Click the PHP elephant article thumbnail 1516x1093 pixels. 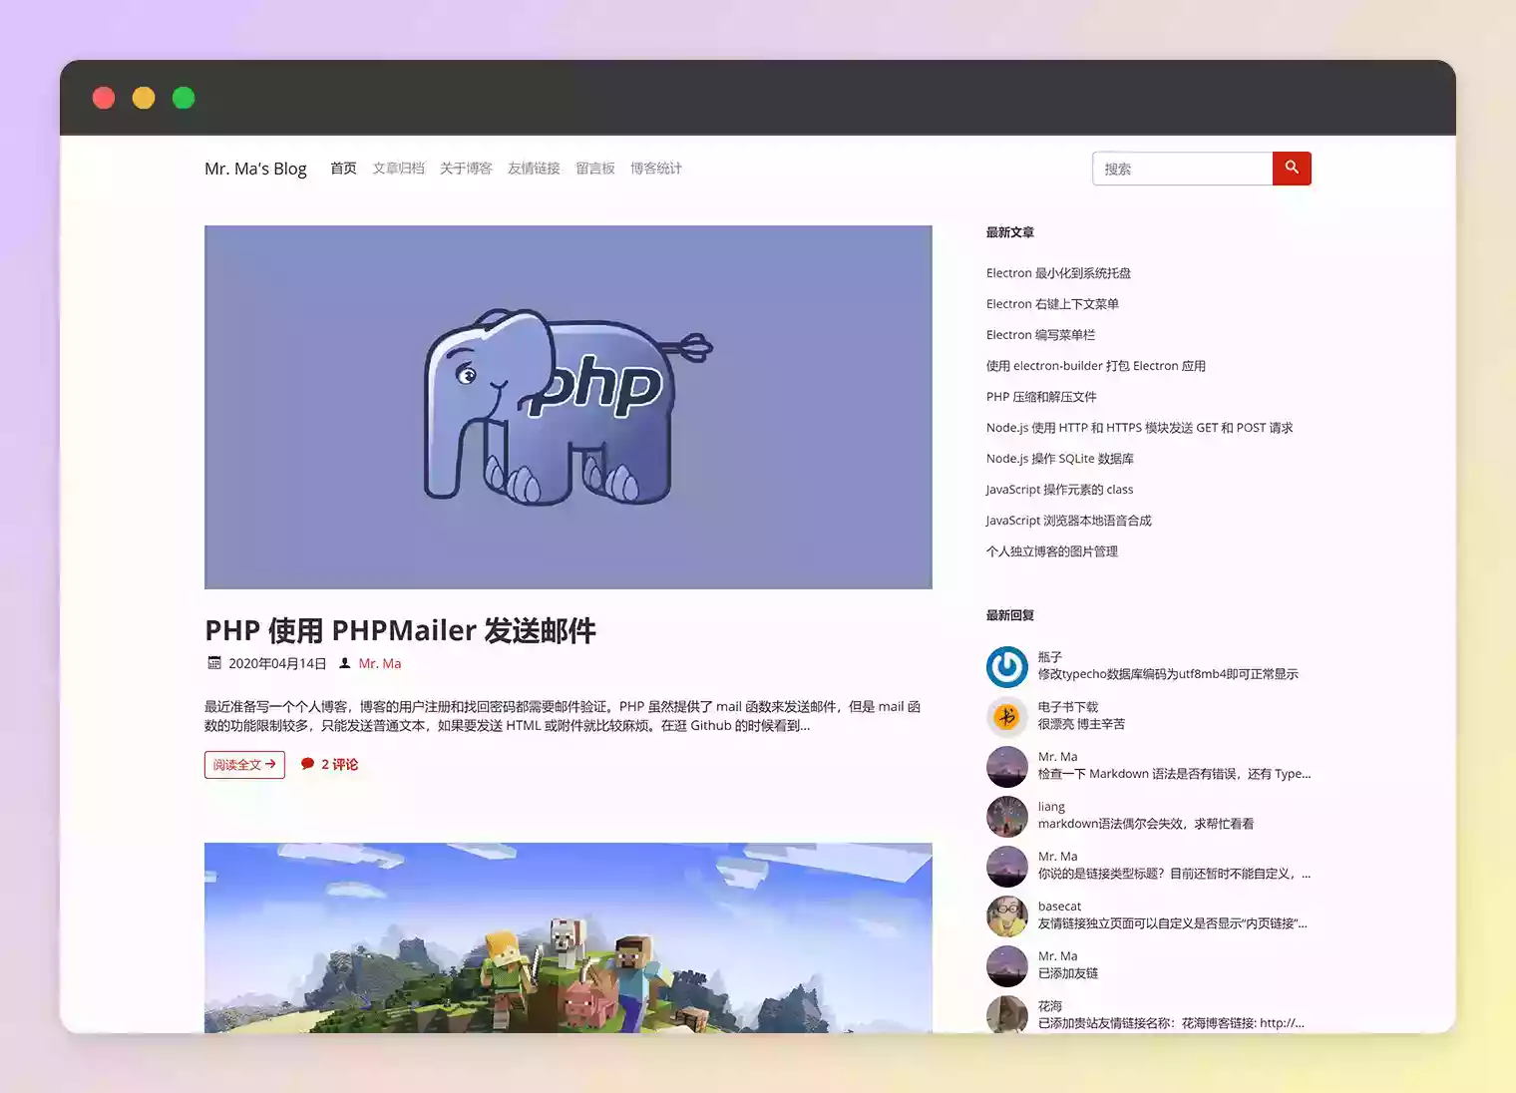click(x=568, y=407)
